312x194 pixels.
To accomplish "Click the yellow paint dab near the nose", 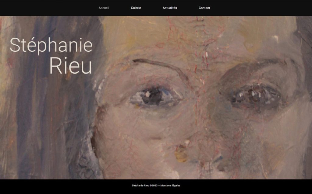I will tap(181, 153).
